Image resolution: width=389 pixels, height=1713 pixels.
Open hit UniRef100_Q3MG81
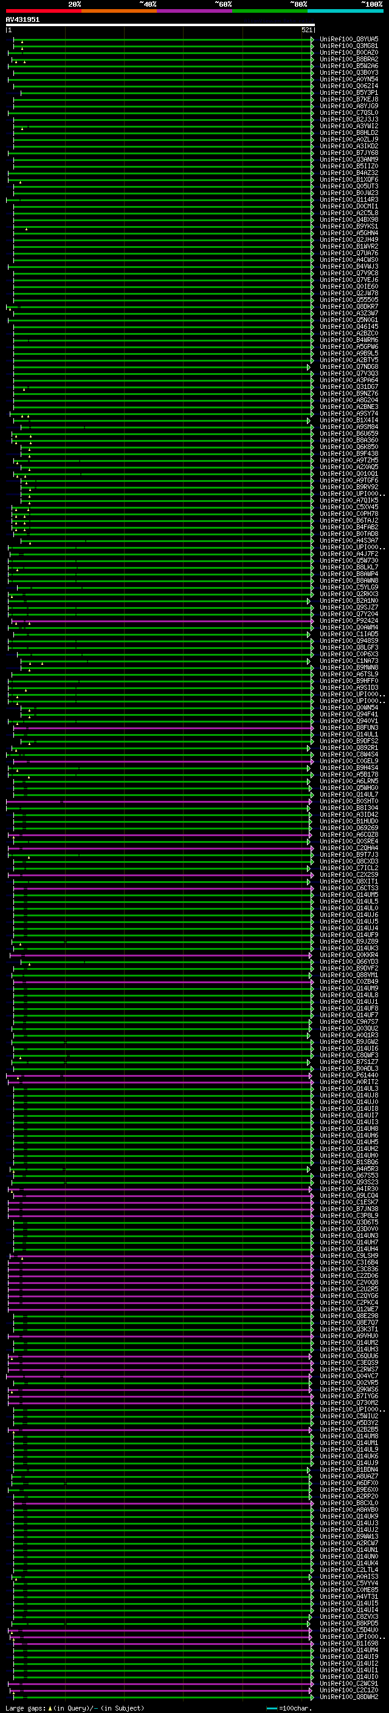349,46
